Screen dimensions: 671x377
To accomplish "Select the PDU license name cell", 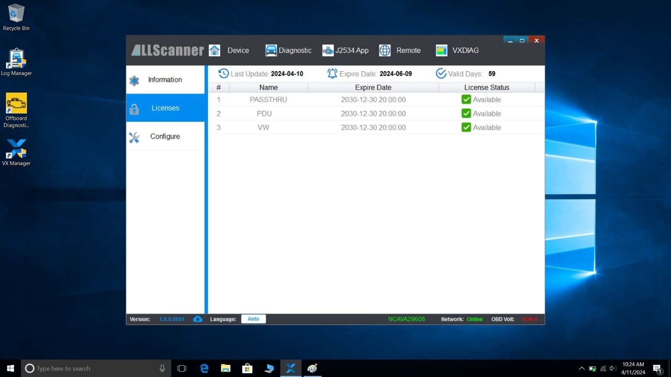I will 264,113.
